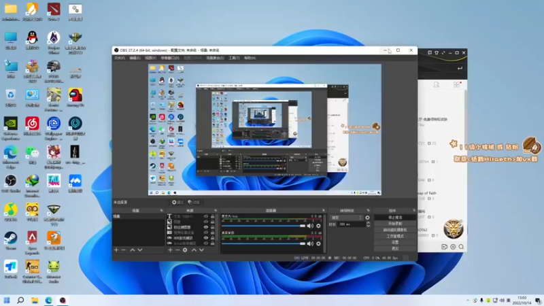
Task: Open the Among Us desktop shortcut
Action: [x=75, y=97]
